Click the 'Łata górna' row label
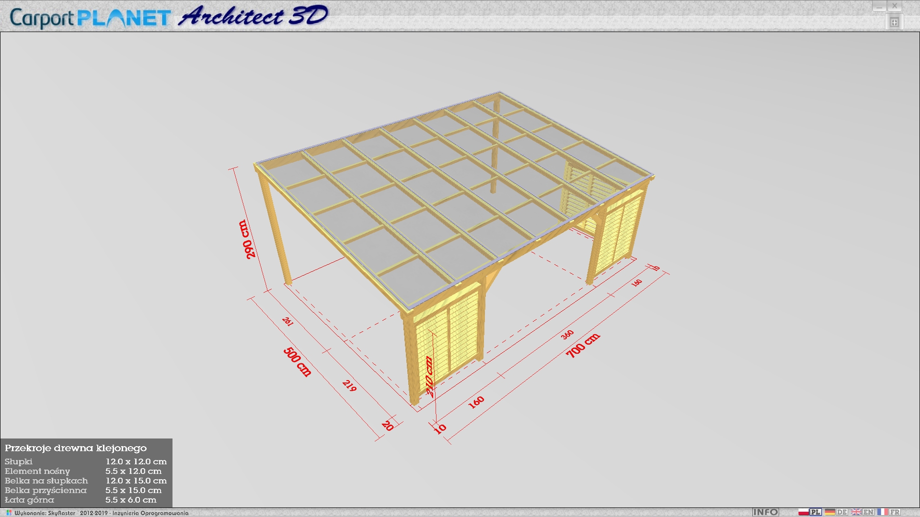The image size is (920, 517). tap(30, 500)
